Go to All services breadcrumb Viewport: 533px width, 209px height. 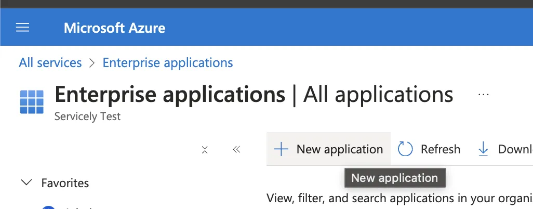tap(50, 62)
